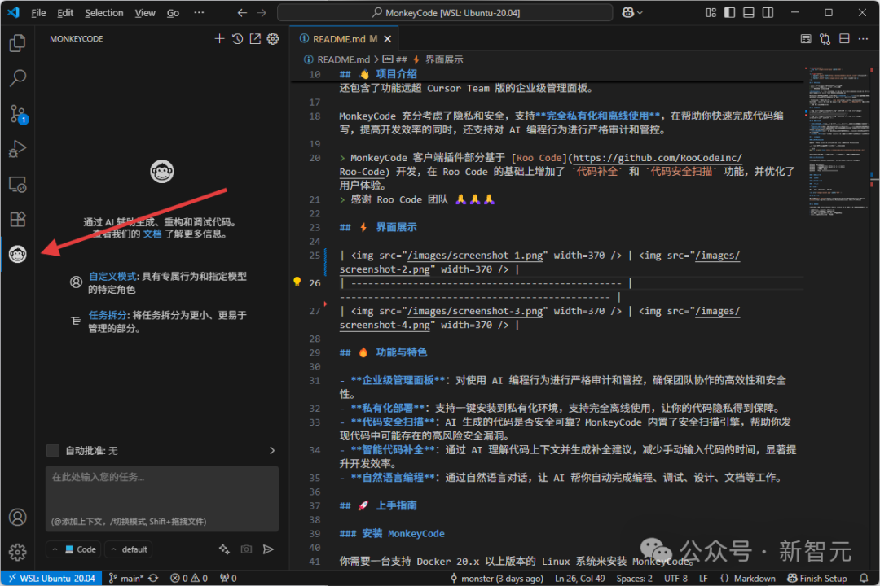Toggle the primary sidebar layout control

(728, 12)
